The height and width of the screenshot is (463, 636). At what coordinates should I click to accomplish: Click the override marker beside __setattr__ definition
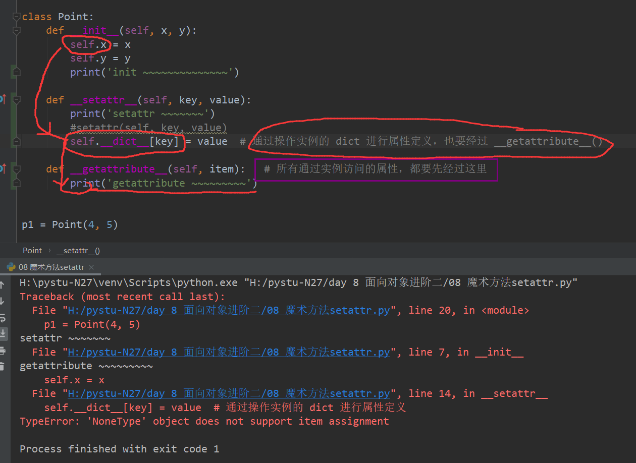click(3, 99)
